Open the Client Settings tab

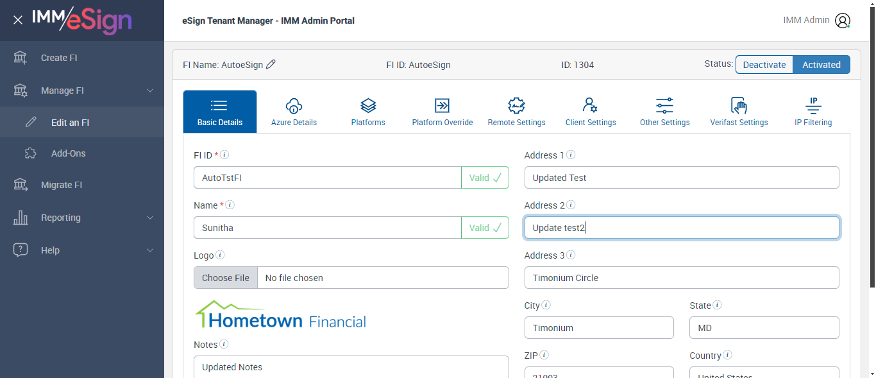click(591, 112)
